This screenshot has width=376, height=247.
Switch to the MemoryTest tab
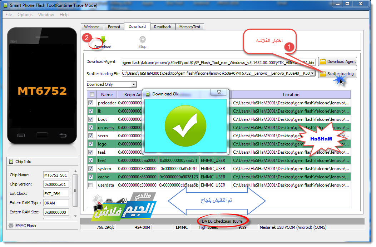click(x=190, y=27)
